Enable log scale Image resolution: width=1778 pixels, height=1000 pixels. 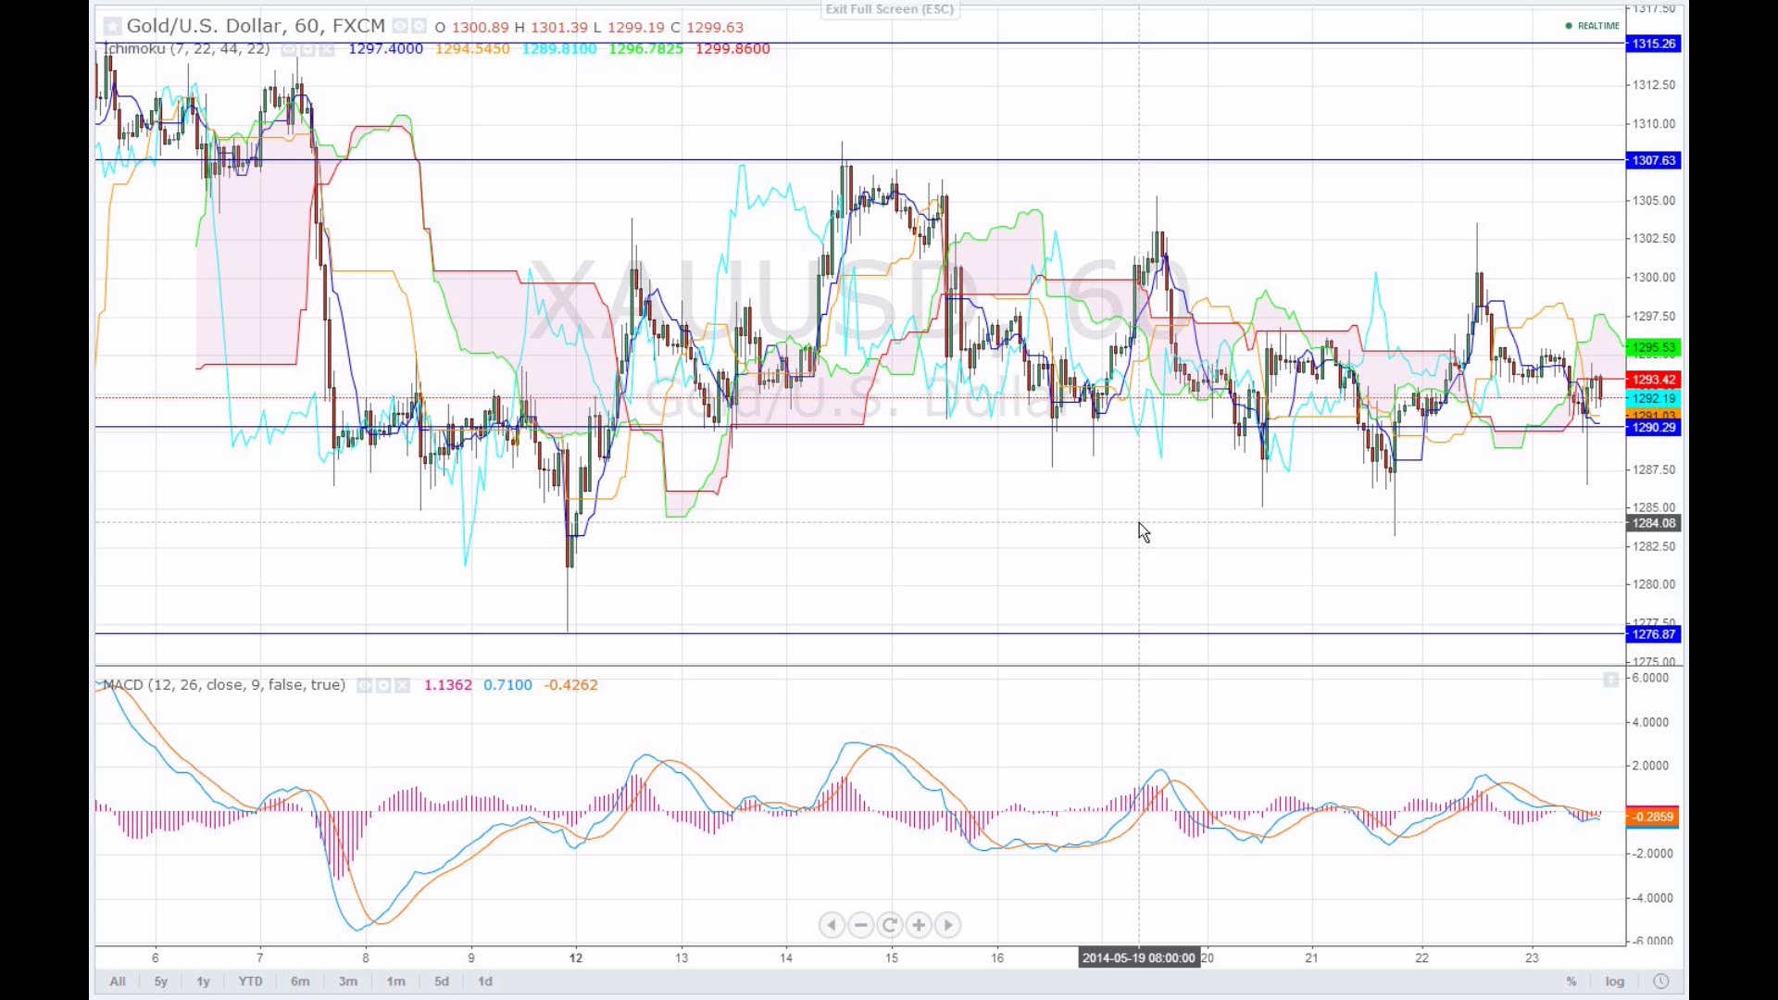(x=1615, y=981)
